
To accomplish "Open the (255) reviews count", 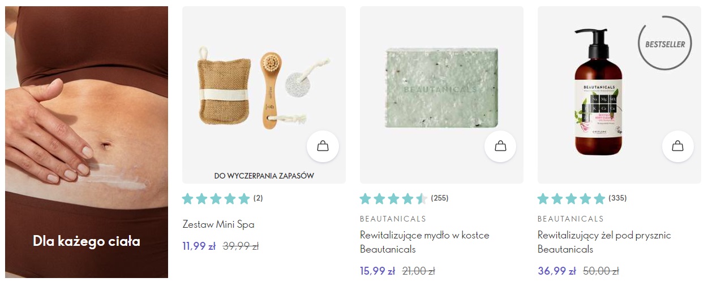I will point(440,198).
